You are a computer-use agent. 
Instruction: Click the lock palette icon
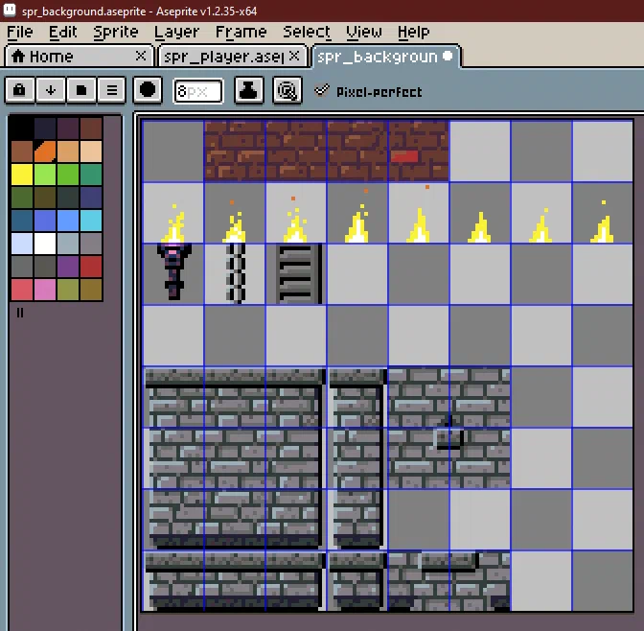click(19, 89)
